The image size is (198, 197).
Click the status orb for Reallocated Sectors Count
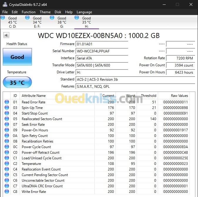[x=7, y=119]
